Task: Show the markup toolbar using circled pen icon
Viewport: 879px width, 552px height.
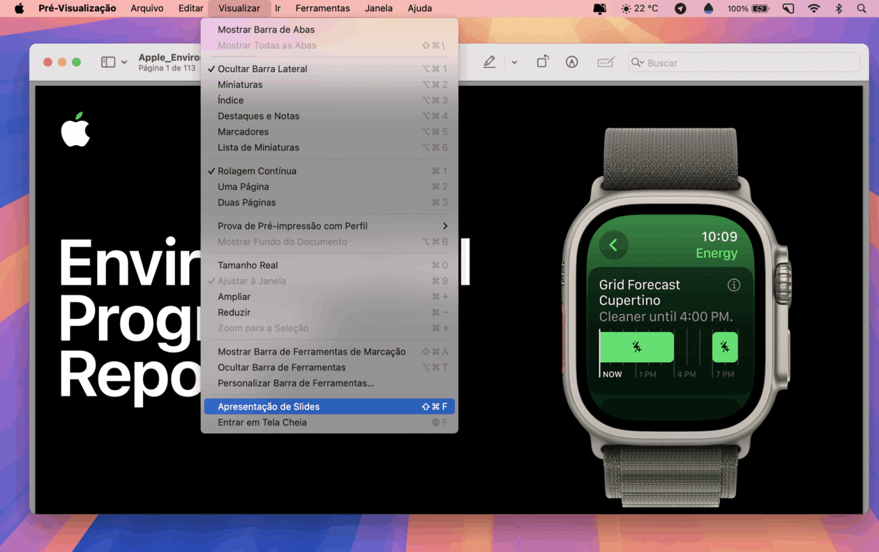Action: [572, 62]
